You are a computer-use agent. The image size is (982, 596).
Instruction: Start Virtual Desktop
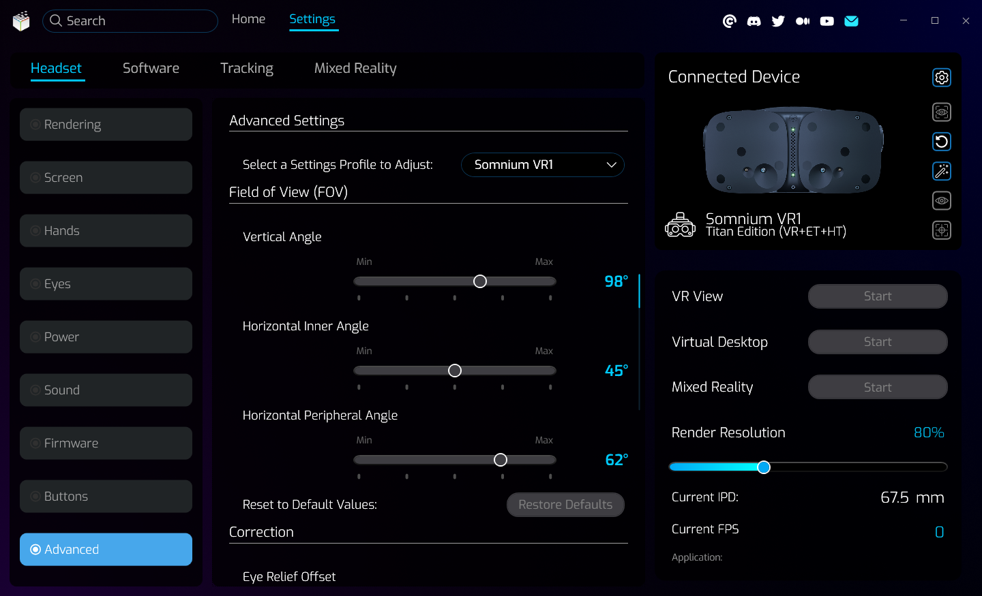(x=878, y=342)
